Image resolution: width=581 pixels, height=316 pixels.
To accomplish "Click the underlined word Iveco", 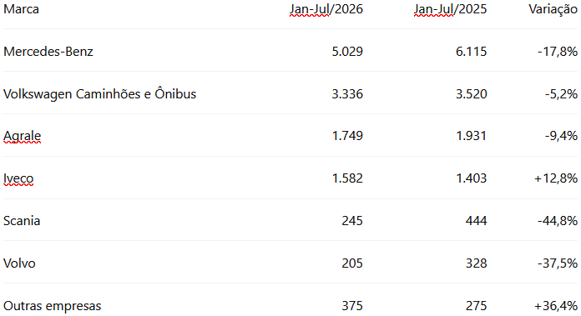I will (x=18, y=178).
